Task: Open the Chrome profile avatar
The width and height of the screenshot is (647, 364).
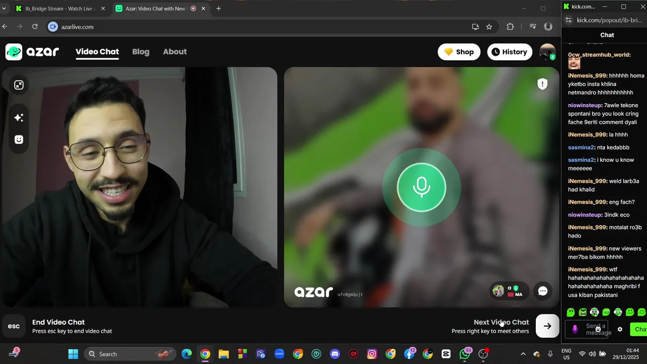Action: point(548,27)
